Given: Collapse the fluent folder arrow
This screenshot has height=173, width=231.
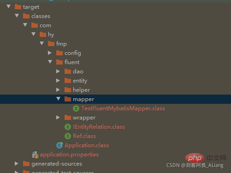Looking at the screenshot, I should (x=50, y=62).
